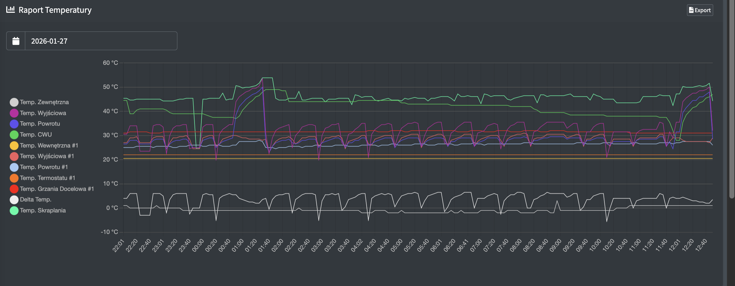Click the calendar icon beside the date
The width and height of the screenshot is (735, 286).
(16, 41)
